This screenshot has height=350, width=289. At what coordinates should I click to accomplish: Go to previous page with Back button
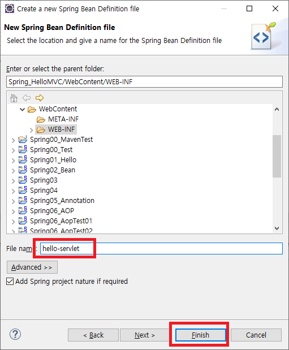(93, 335)
